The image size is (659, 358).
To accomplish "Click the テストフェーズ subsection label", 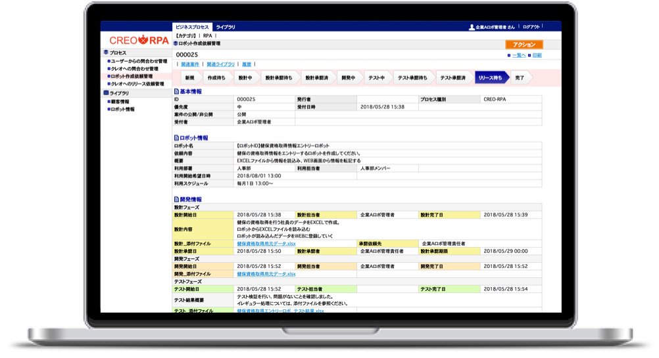I will coord(188,281).
